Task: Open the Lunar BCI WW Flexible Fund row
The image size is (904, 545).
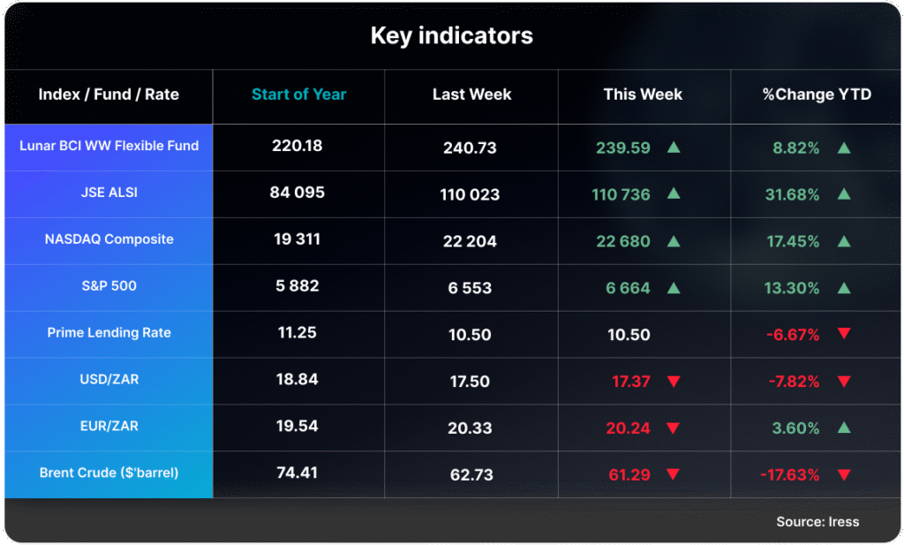Action: 109,146
